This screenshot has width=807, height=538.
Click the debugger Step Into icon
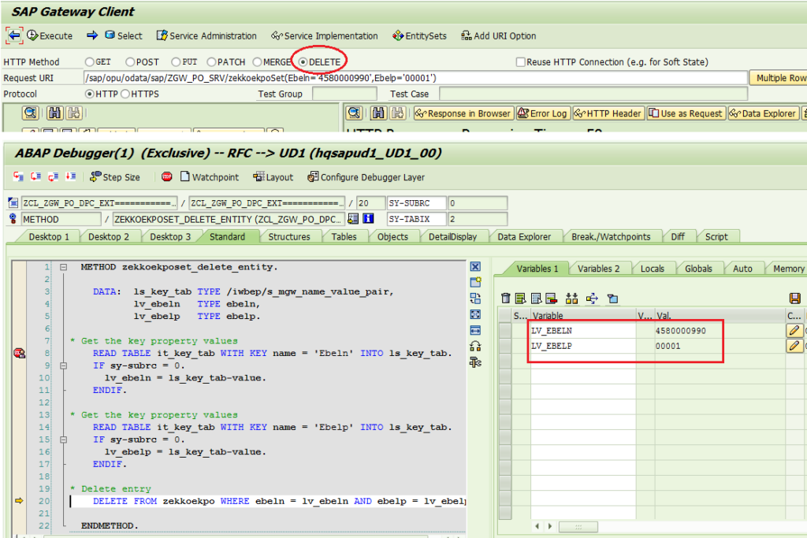coord(18,176)
